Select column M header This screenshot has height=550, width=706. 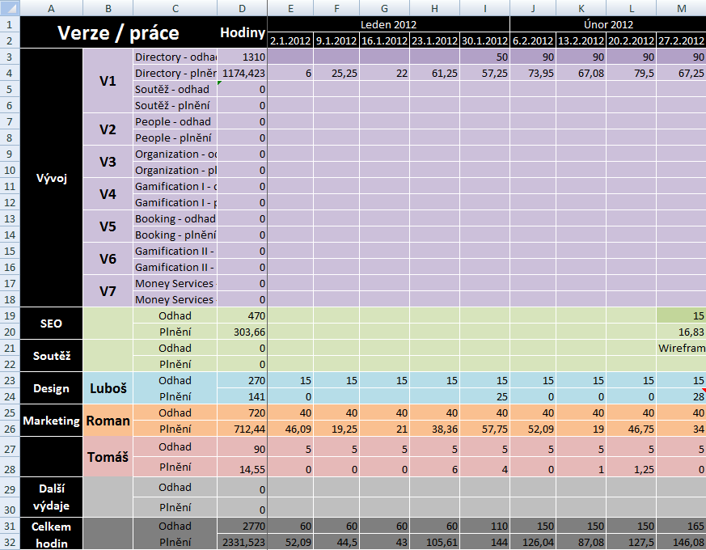[681, 7]
